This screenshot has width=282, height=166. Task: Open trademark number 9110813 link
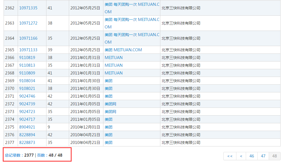point(27,65)
